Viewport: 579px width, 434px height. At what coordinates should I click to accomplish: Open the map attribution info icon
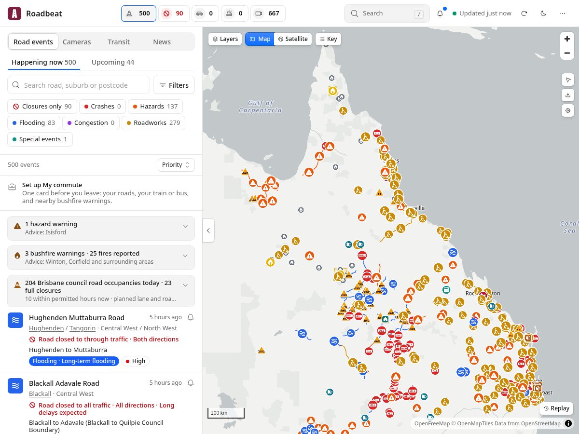568,423
